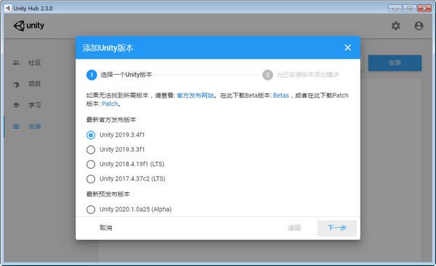The width and height of the screenshot is (436, 266).
Task: Open the settings gear in Unity Hub
Action: [x=396, y=26]
